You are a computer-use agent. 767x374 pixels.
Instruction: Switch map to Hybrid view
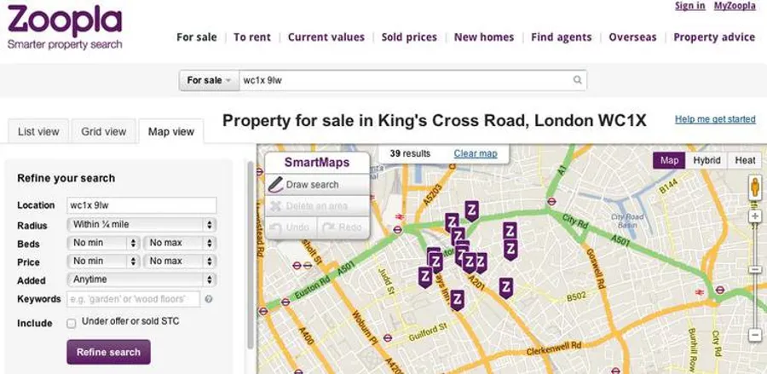[x=706, y=160]
